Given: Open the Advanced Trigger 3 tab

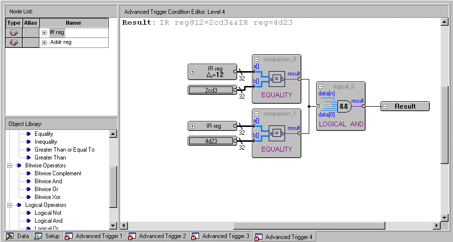Looking at the screenshot, I should (221, 236).
